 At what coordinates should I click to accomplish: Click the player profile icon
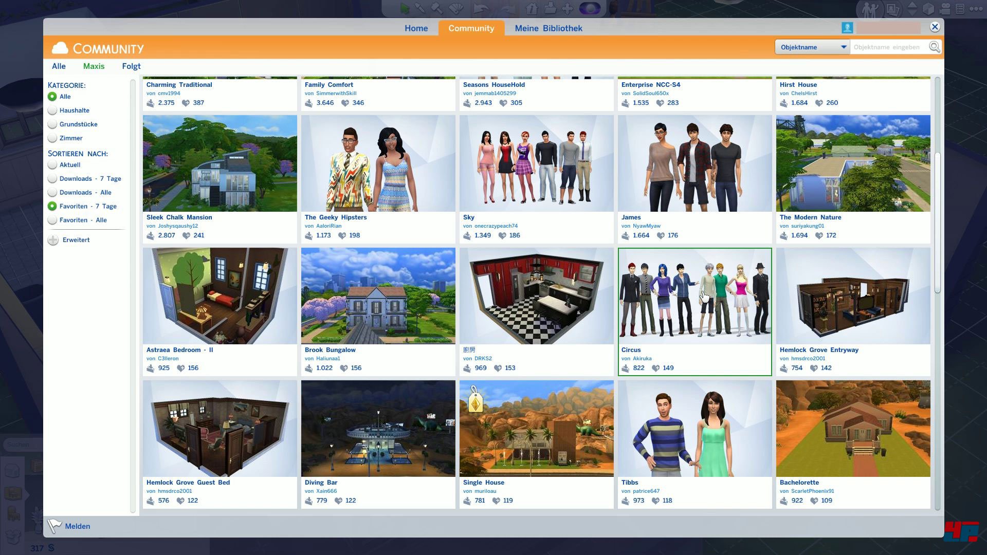(x=847, y=28)
